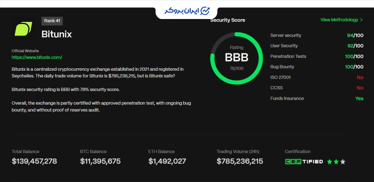Click the Trading Volume (24h) label
374x182 pixels.
[x=238, y=151]
